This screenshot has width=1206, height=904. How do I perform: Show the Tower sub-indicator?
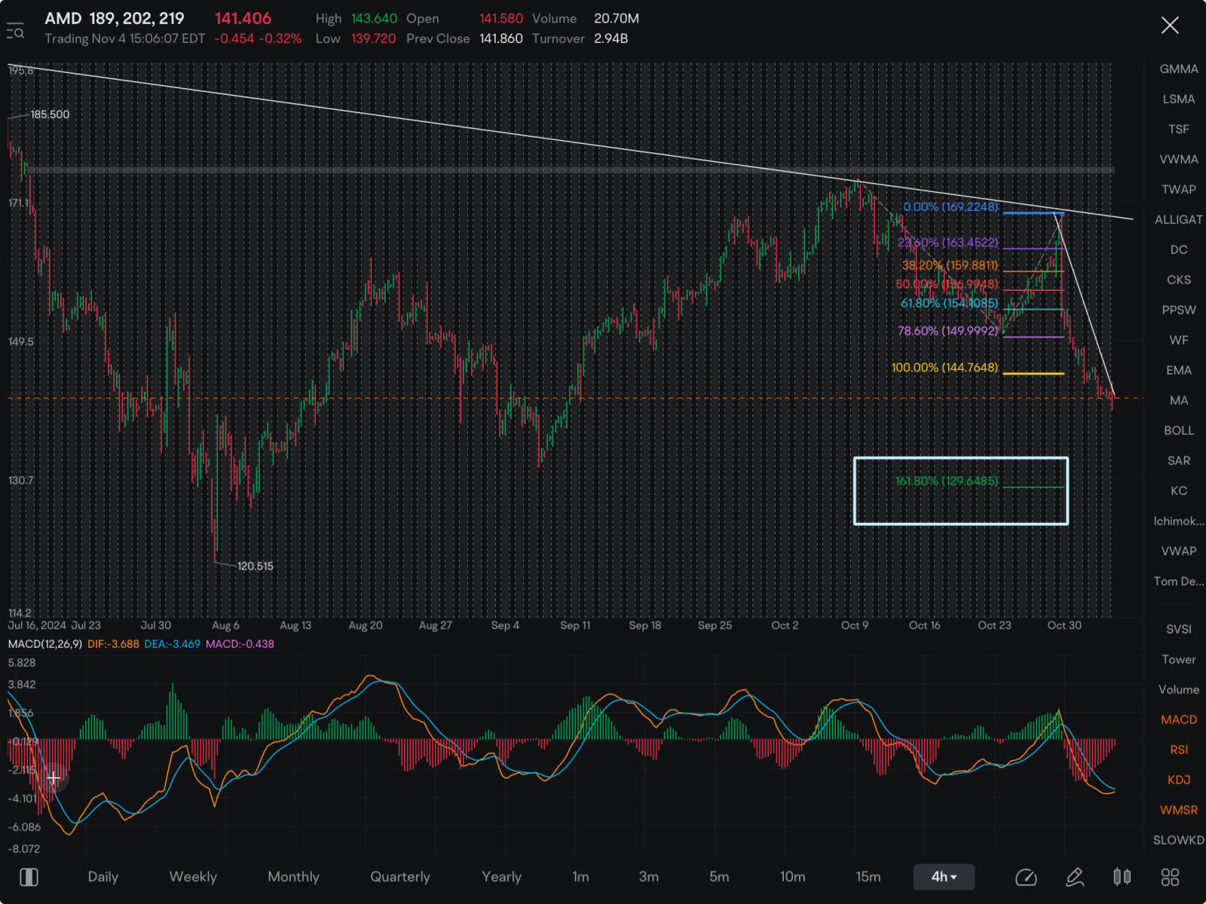1179,659
